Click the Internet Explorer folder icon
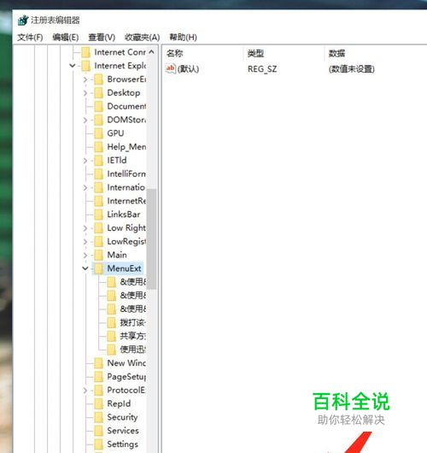This screenshot has height=453, width=427. 85,66
